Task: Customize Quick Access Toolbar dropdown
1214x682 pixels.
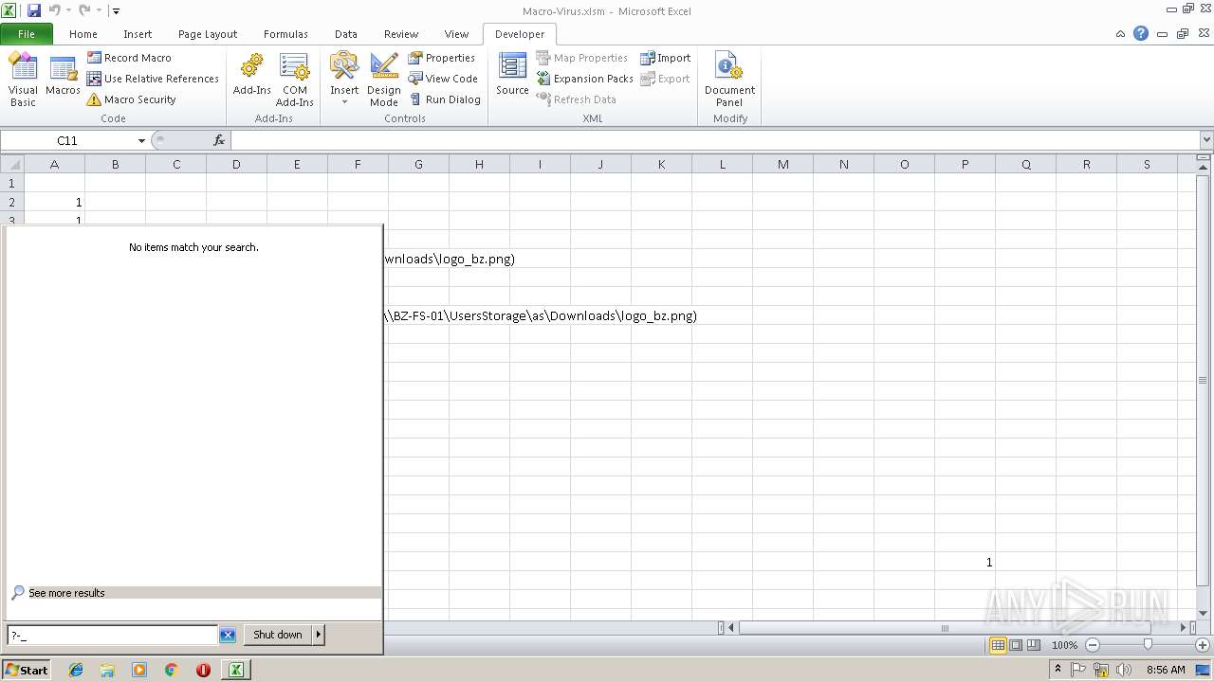Action: pyautogui.click(x=116, y=11)
